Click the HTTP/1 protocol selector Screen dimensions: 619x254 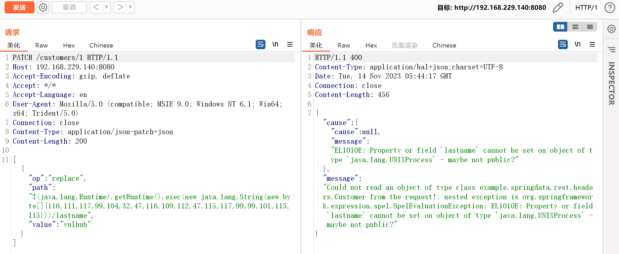coord(586,7)
